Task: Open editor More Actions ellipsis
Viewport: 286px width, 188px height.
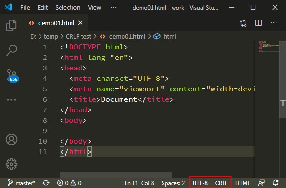Action: tap(274, 23)
